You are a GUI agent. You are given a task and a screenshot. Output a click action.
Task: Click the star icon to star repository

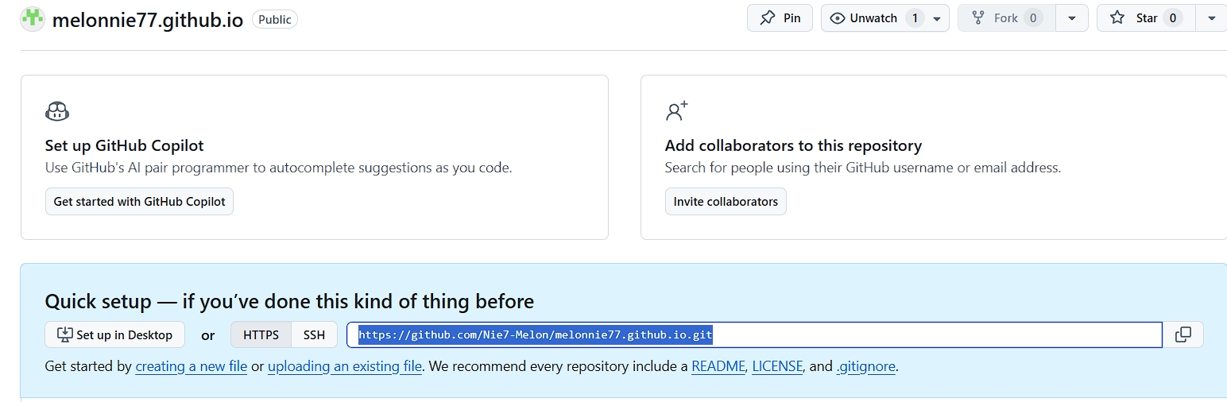pos(1117,17)
